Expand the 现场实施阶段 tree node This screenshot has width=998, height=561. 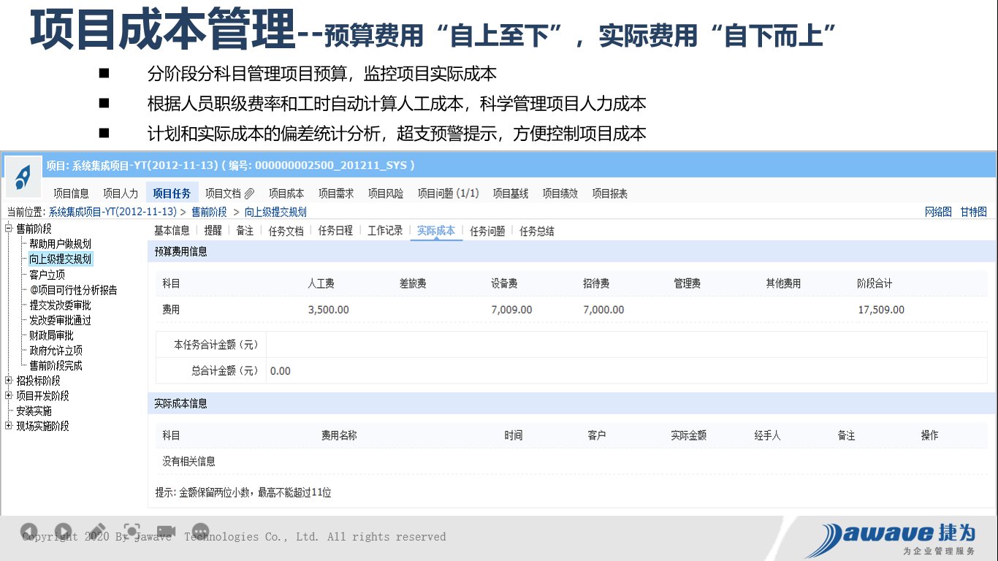9,426
